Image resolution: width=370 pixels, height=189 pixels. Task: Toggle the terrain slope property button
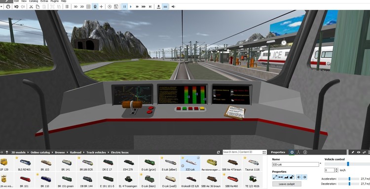[x=286, y=177]
